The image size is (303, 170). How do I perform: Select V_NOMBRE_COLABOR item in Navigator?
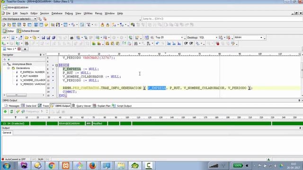tap(33, 80)
